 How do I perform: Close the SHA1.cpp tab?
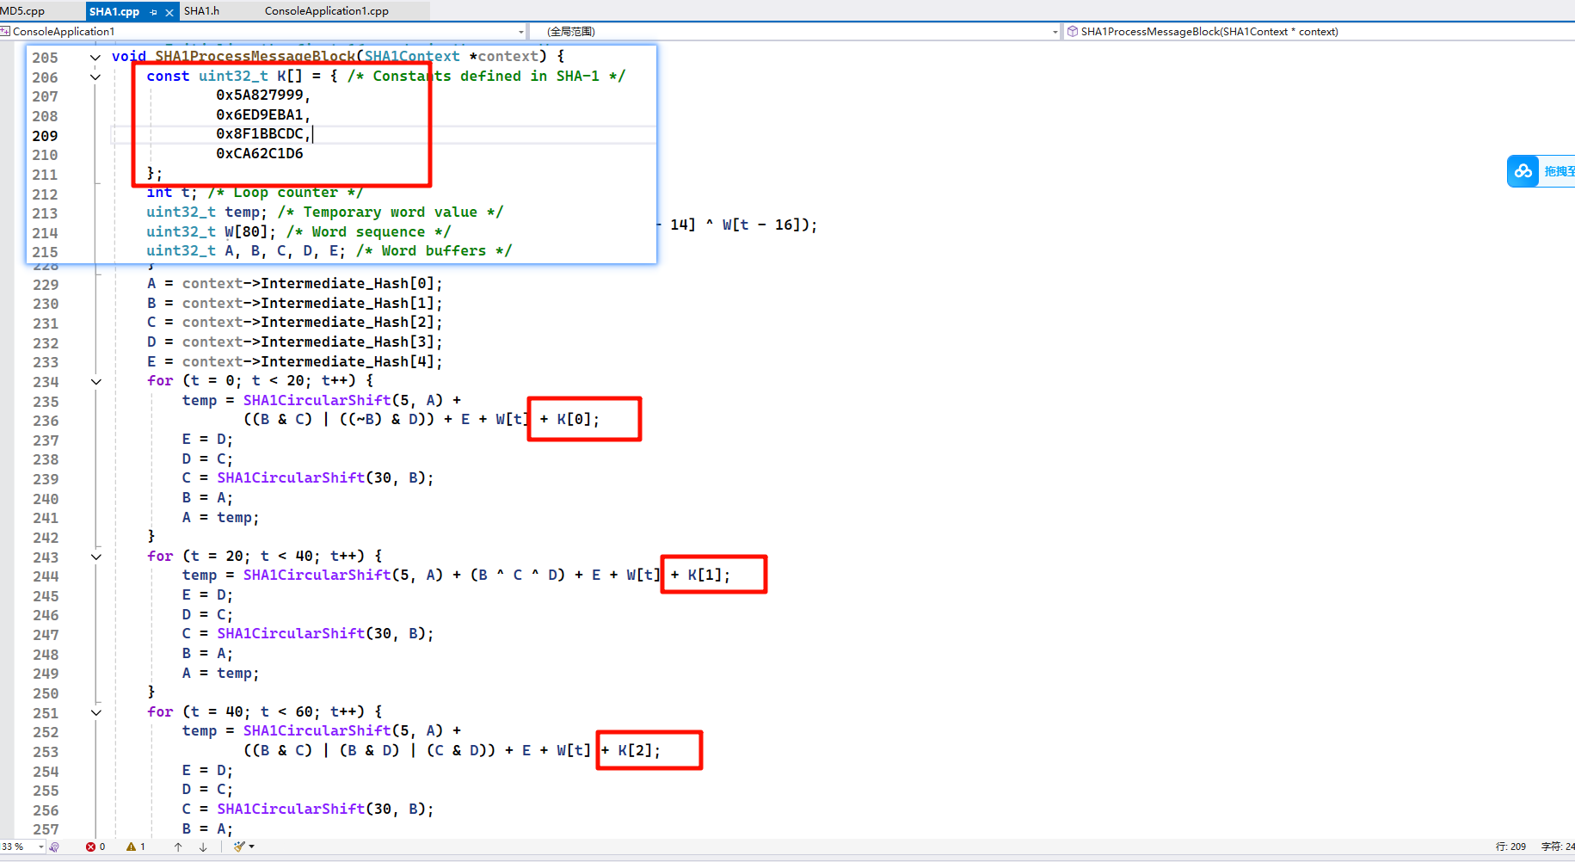pos(169,12)
